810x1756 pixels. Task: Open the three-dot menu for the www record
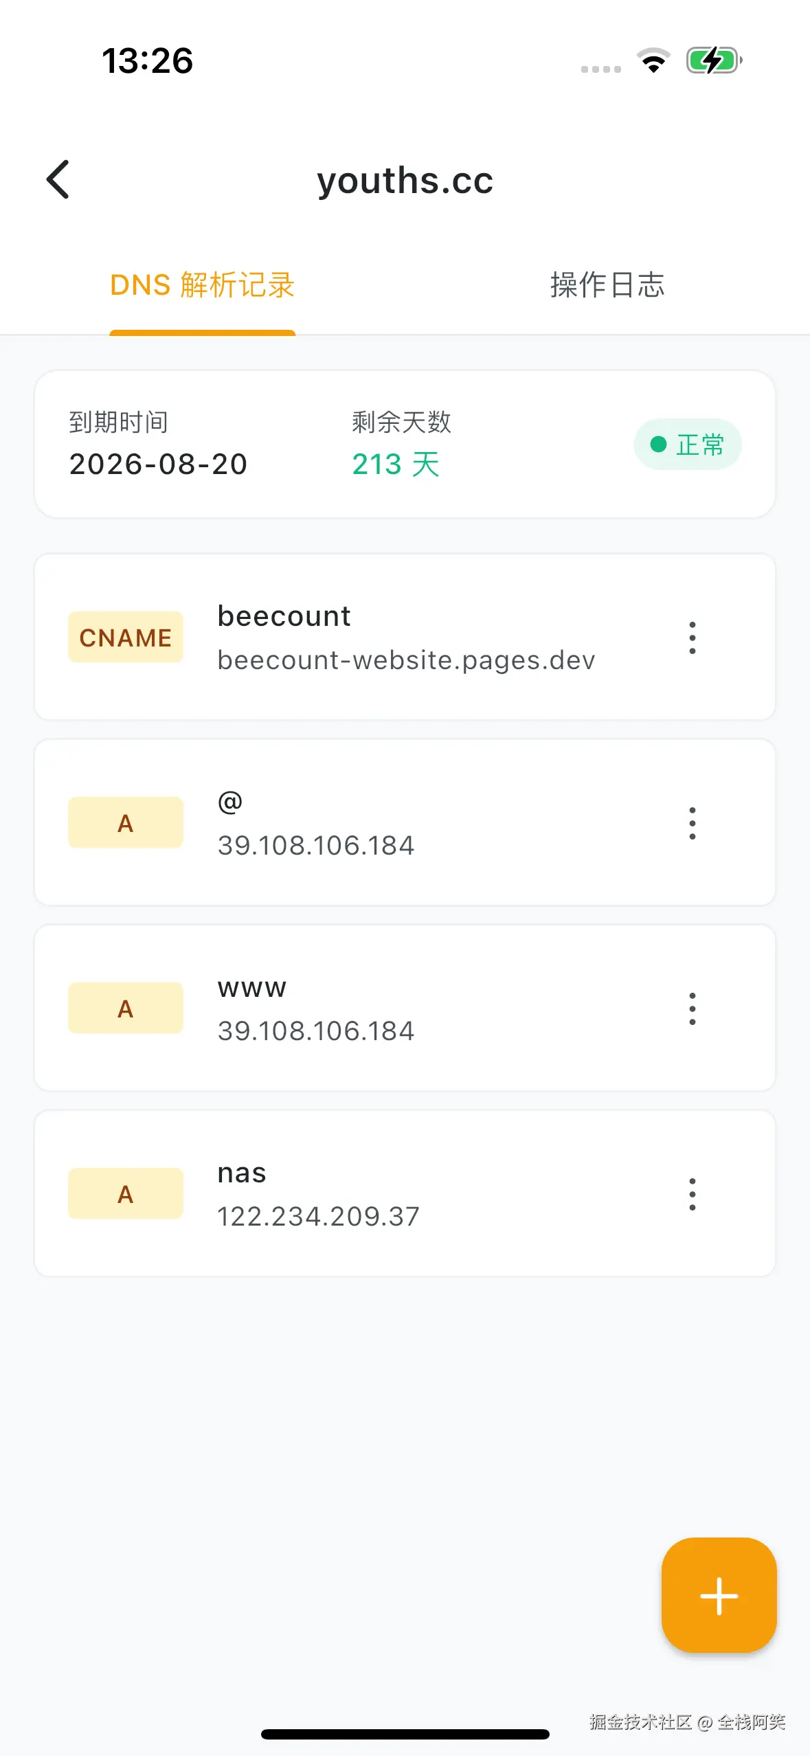point(692,1008)
